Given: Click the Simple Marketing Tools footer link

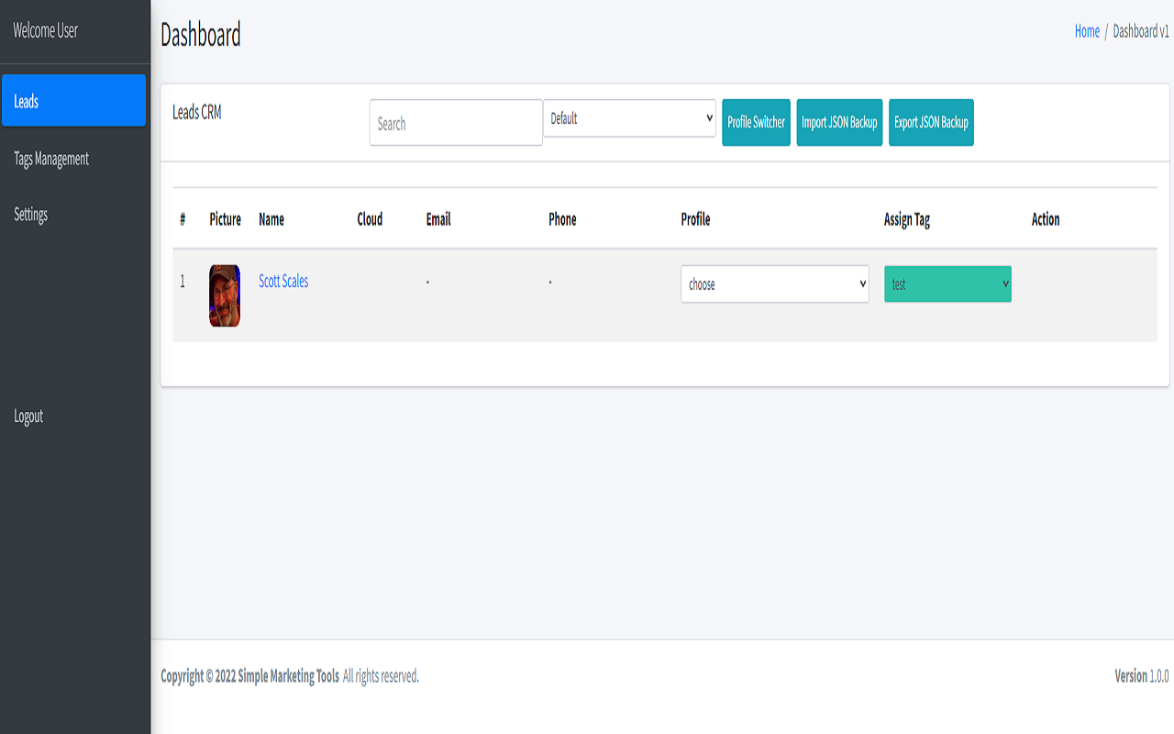Looking at the screenshot, I should [x=288, y=676].
